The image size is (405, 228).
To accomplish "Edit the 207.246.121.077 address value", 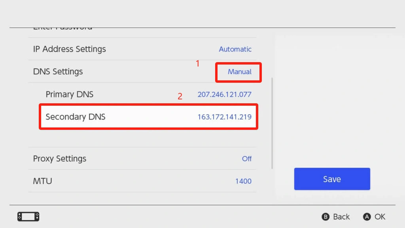I will pyautogui.click(x=224, y=95).
